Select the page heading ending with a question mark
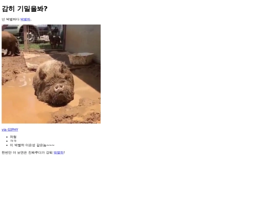This screenshot has height=198, width=264. [24, 9]
